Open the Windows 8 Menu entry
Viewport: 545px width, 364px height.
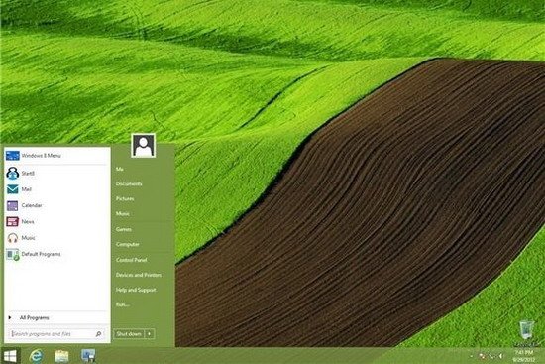[56, 156]
